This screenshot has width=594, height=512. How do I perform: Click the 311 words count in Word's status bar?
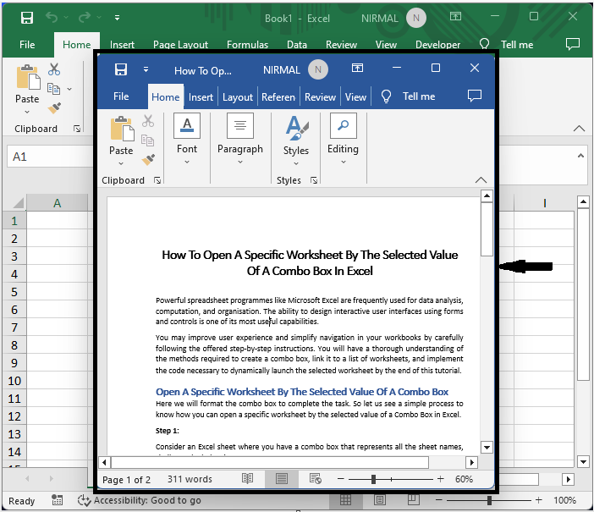[x=190, y=480]
